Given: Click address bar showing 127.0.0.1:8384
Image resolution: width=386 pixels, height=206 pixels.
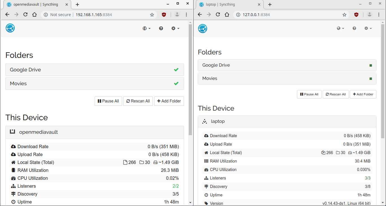Looking at the screenshot, I should [x=291, y=15].
